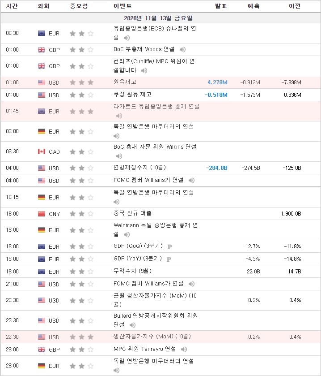Screen dimensions: 321x376
Task: Open the 생산자물가지수 (MoM) (10월) event
Action: tap(152, 337)
